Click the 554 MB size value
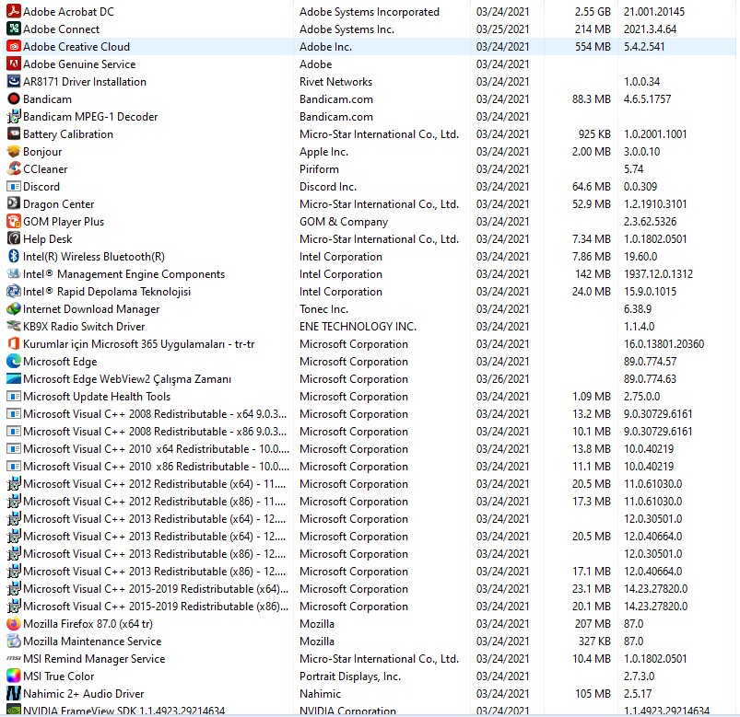 (593, 47)
